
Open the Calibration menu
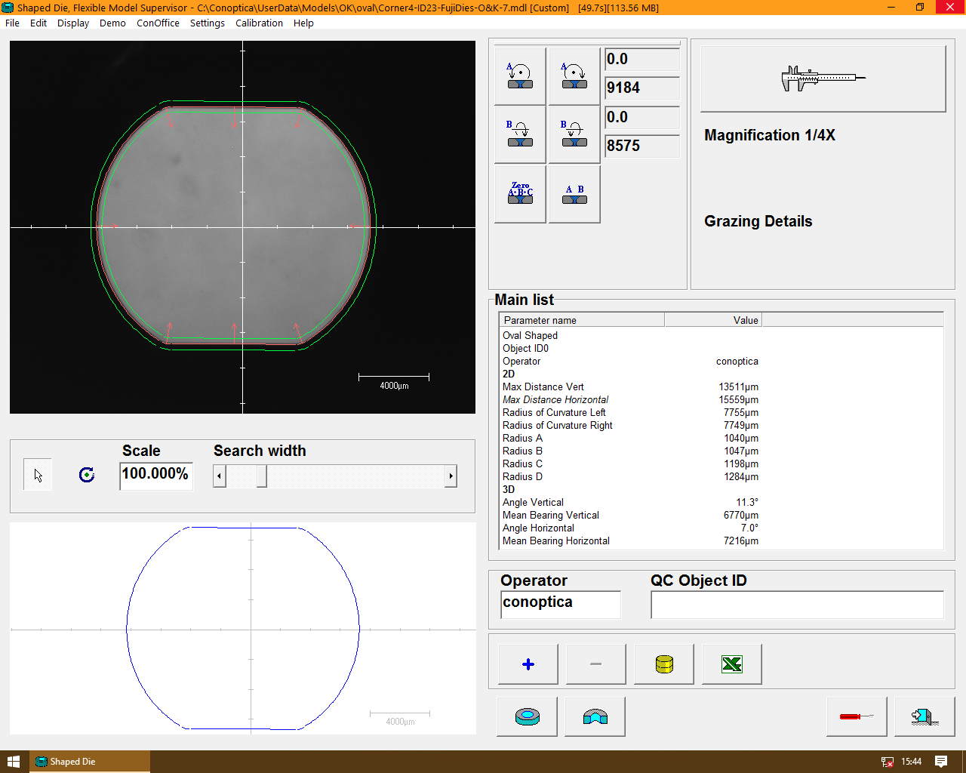pos(259,23)
